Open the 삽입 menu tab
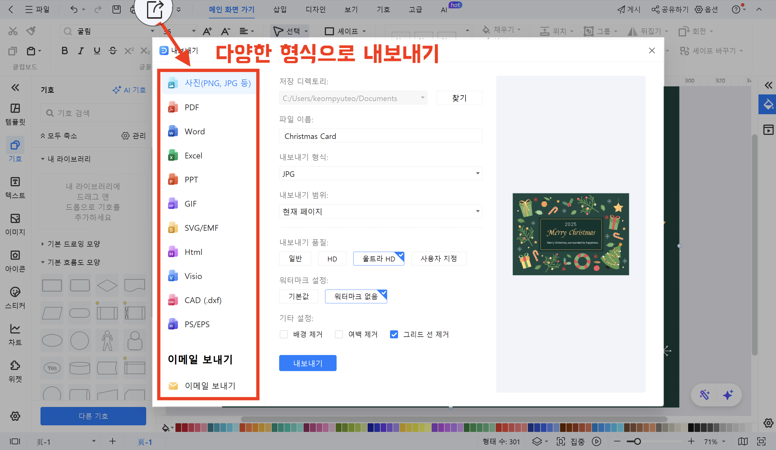 pos(280,9)
